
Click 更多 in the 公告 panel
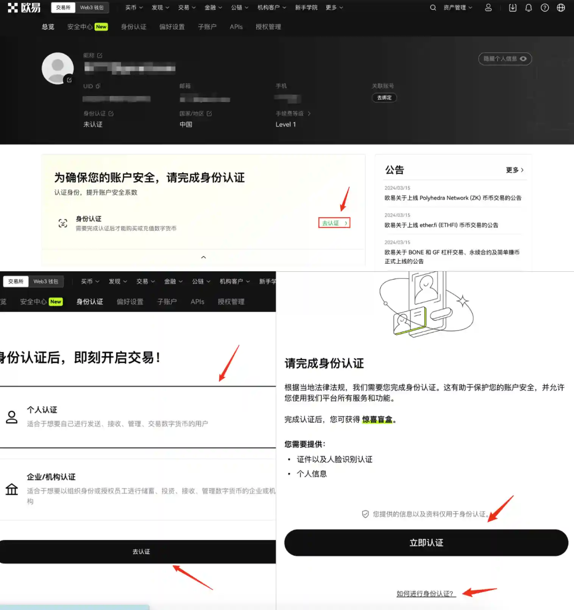click(515, 170)
